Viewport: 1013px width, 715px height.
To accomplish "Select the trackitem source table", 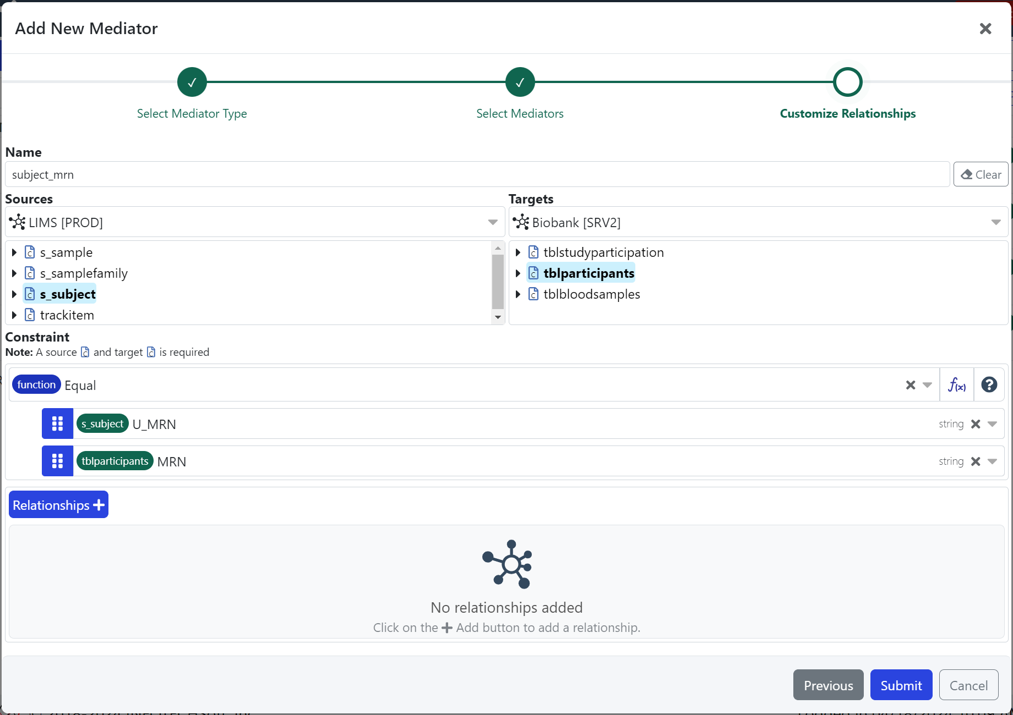I will click(67, 315).
